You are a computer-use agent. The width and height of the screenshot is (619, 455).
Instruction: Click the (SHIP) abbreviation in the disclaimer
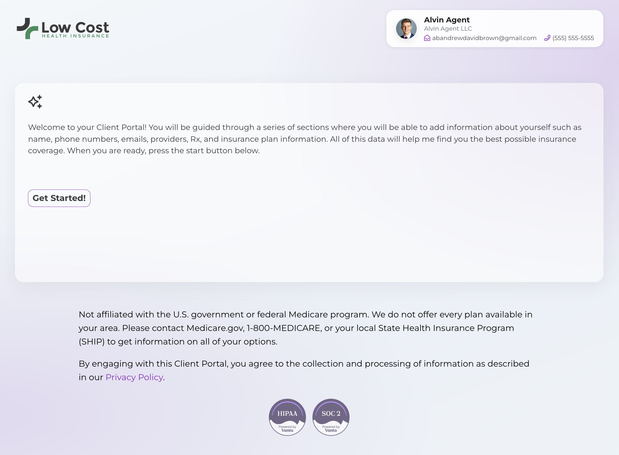[92, 342]
